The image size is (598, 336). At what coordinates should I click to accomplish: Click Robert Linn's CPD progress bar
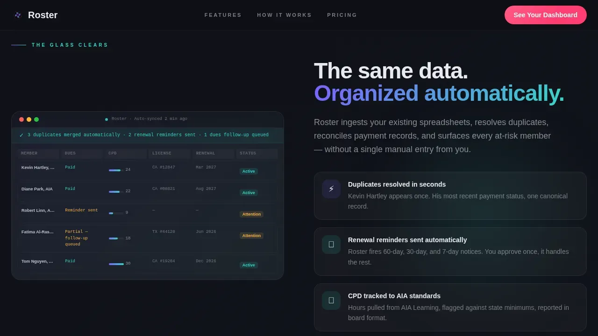point(116,213)
